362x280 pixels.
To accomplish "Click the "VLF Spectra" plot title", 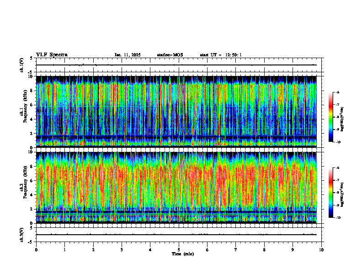I will point(52,55).
